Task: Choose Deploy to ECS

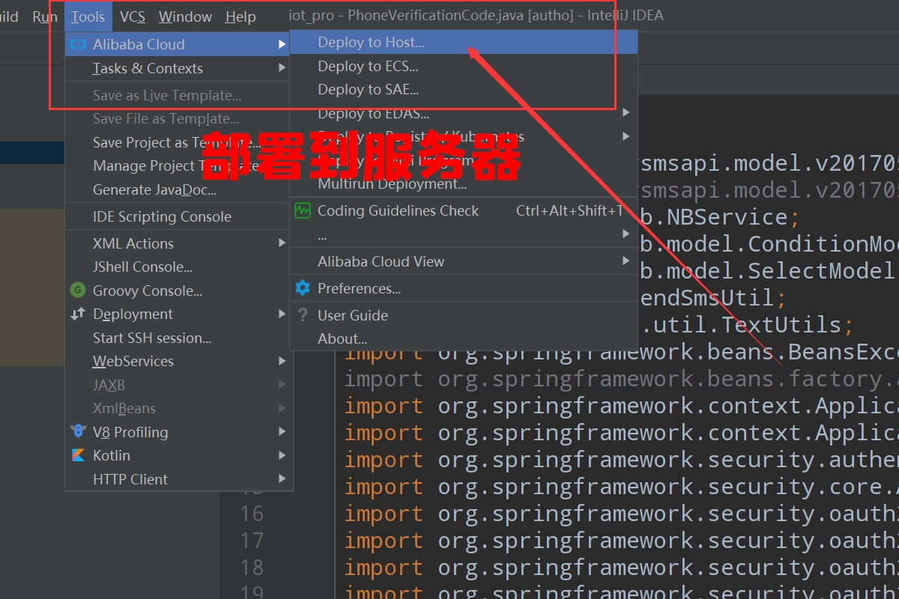Action: tap(463, 66)
